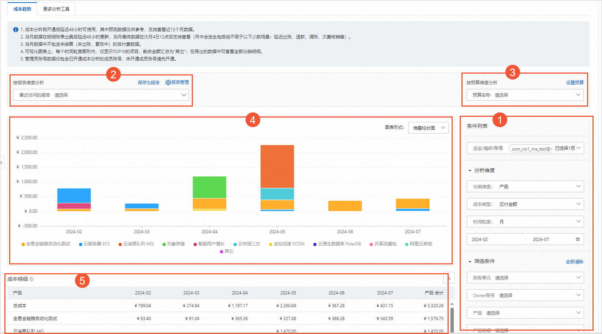Open the 财务单元 filter dropdown
The width and height of the screenshot is (602, 334).
[x=525, y=278]
